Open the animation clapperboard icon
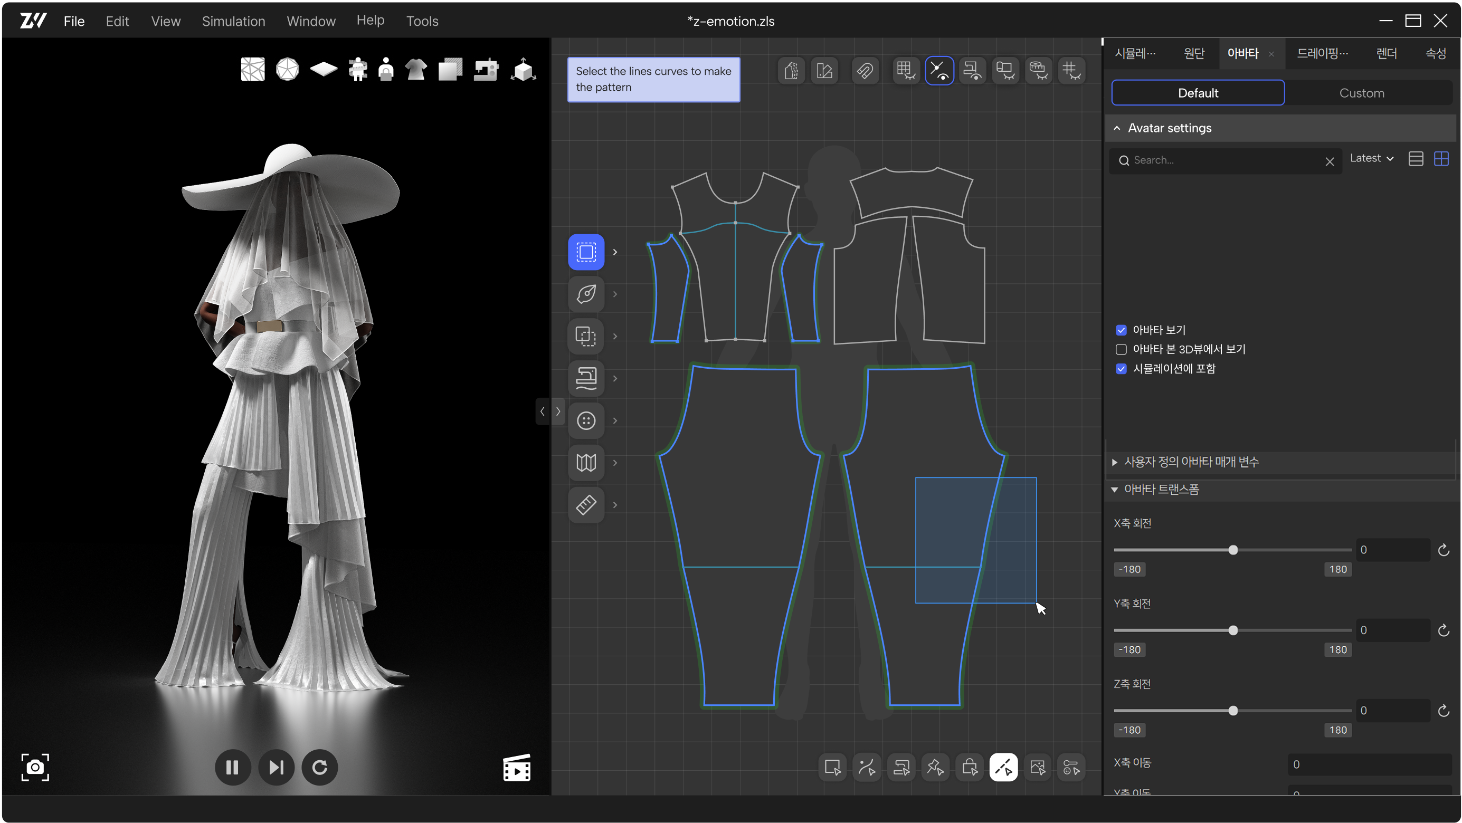Viewport: 1462px width, 823px height. pyautogui.click(x=517, y=768)
